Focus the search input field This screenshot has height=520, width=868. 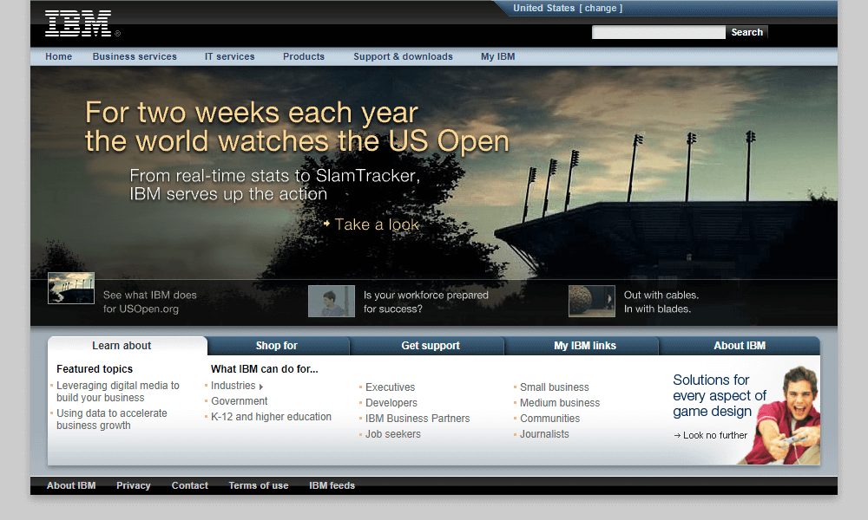(x=658, y=33)
